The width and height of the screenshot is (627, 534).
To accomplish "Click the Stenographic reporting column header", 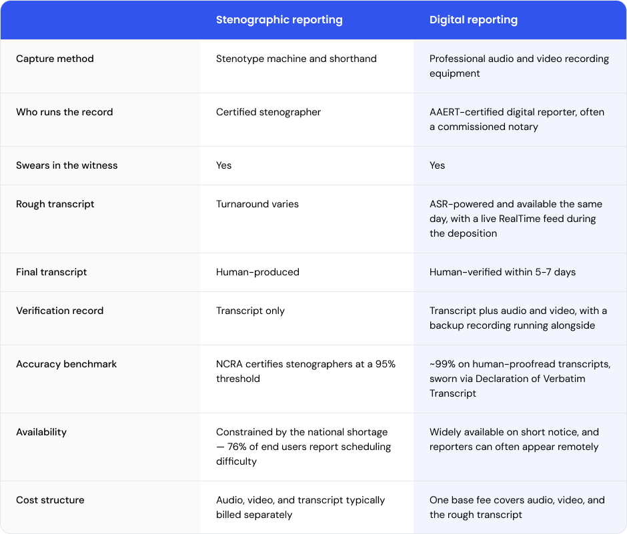I will (279, 20).
